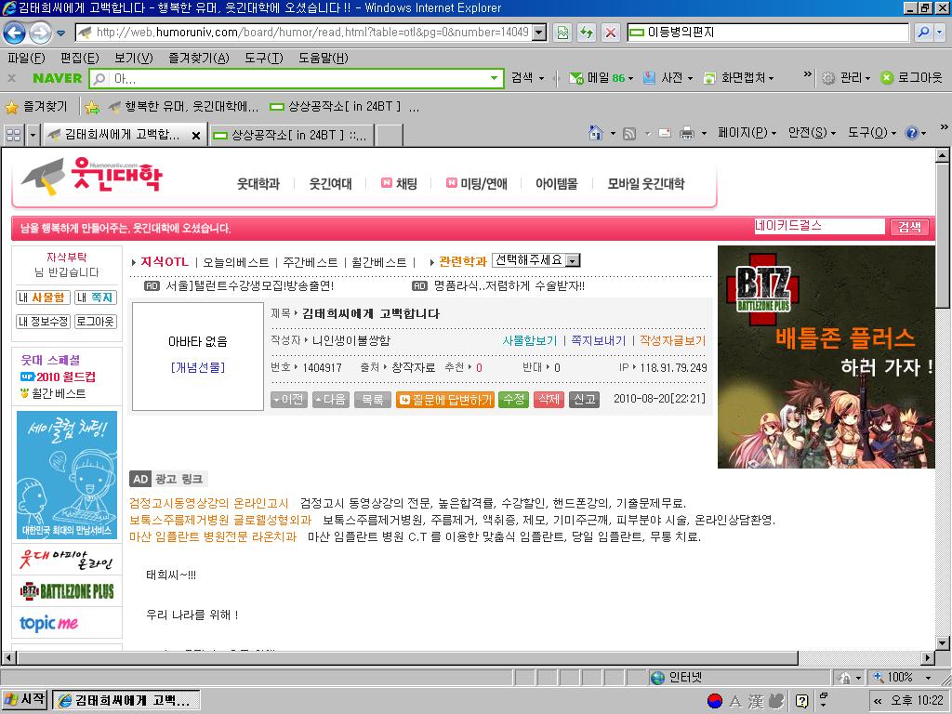Screen dimensions: 952x714
Task: Refresh the page with the green arrows icon
Action: [x=587, y=33]
